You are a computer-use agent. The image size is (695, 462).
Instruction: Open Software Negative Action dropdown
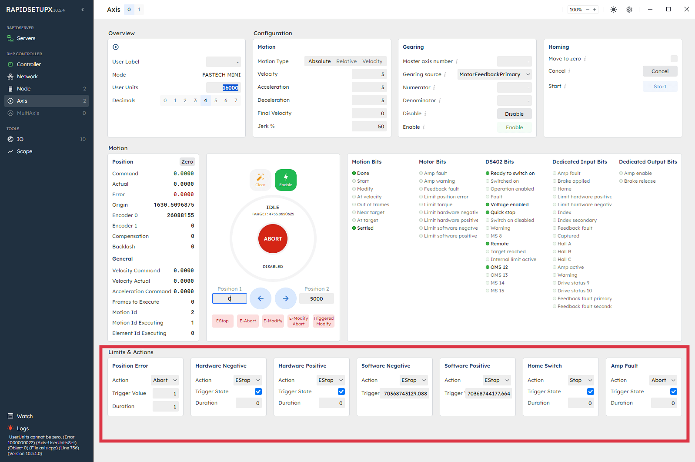[x=414, y=380]
